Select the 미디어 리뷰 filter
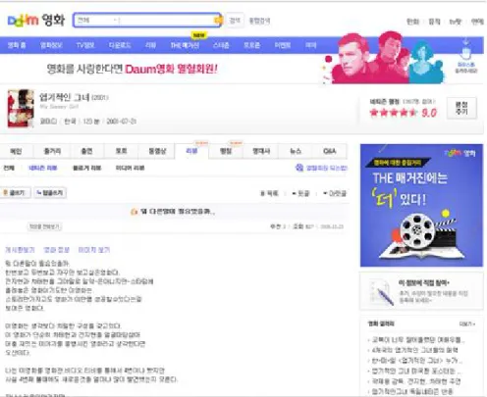The width and height of the screenshot is (487, 397). (130, 168)
